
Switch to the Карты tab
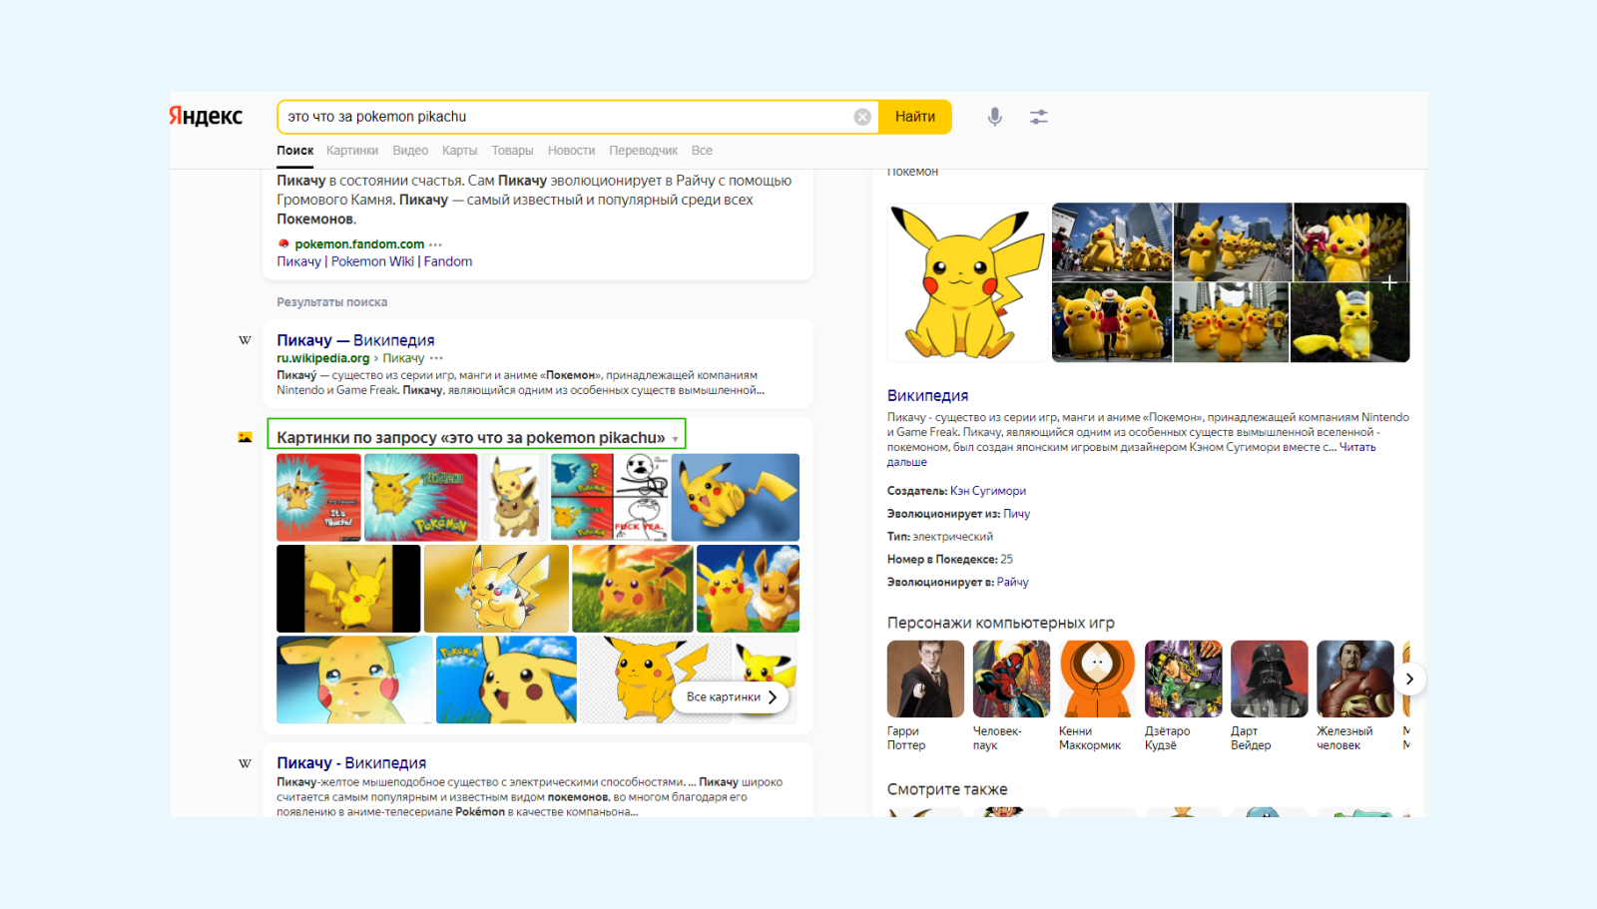tap(459, 151)
